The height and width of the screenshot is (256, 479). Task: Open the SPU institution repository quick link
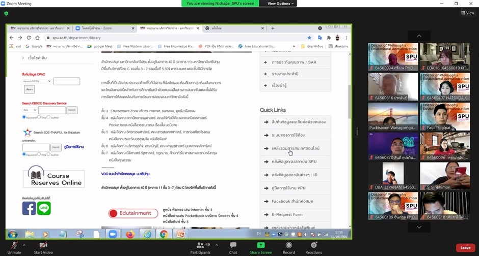295,162
